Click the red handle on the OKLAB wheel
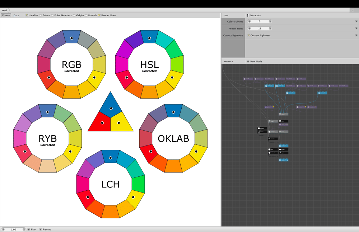This screenshot has height=232, width=359. tap(151, 152)
